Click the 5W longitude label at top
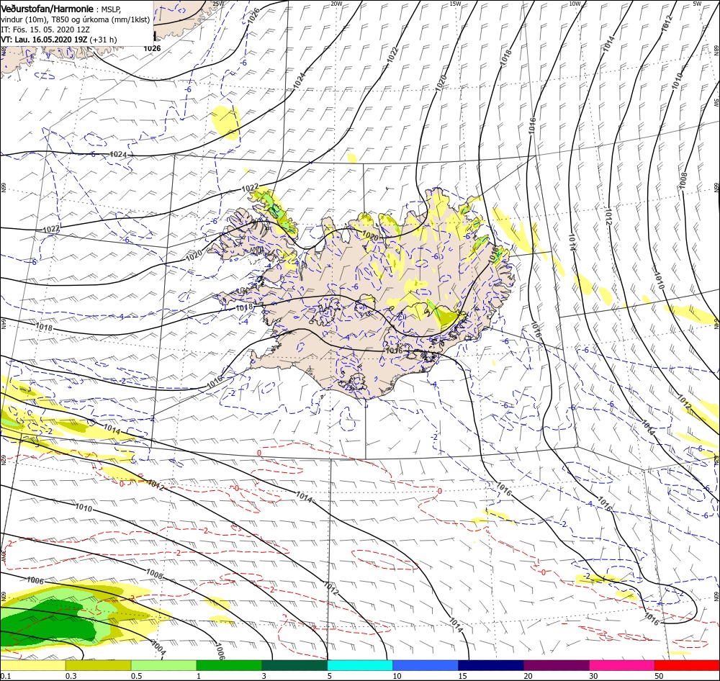 697,4
